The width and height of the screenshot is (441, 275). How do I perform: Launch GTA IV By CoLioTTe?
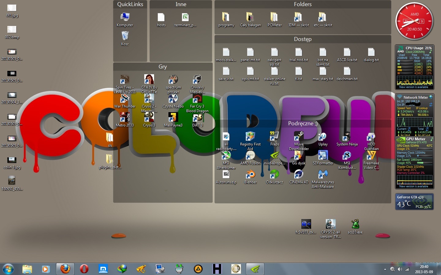149,84
